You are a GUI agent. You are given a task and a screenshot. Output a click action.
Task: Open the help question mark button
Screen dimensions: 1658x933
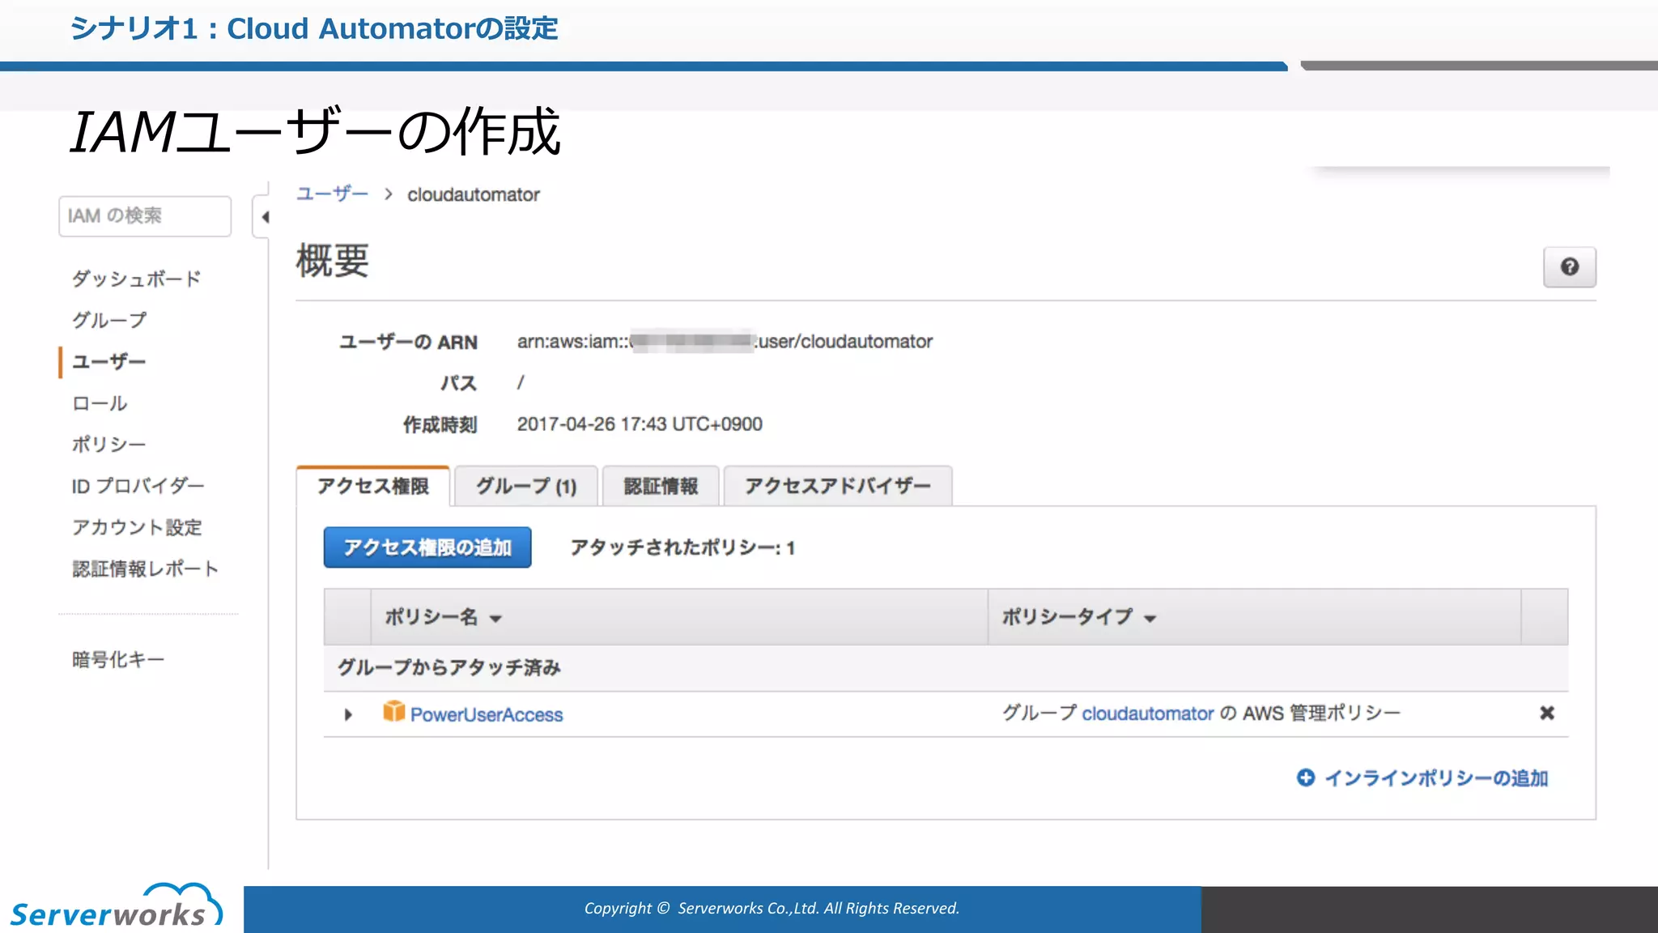[x=1569, y=267]
